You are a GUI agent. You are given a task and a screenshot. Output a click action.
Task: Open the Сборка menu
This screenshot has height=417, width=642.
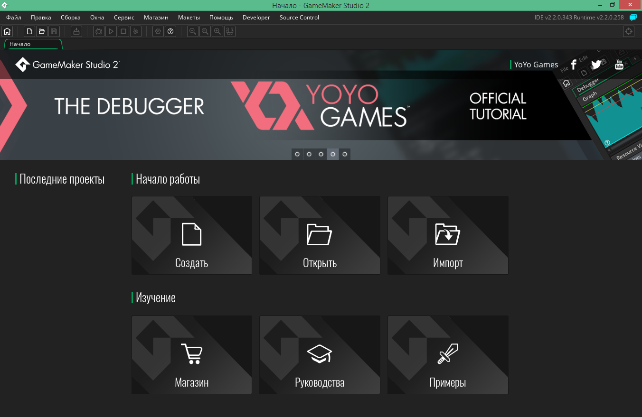[x=70, y=18]
